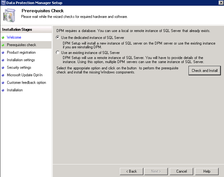Select Use an existing instance of SQL Server
Image resolution: width=224 pixels, height=177 pixels.
(x=58, y=53)
